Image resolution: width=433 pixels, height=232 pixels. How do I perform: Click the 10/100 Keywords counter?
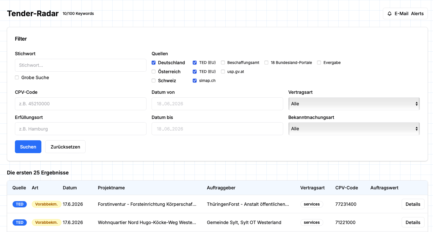[78, 14]
